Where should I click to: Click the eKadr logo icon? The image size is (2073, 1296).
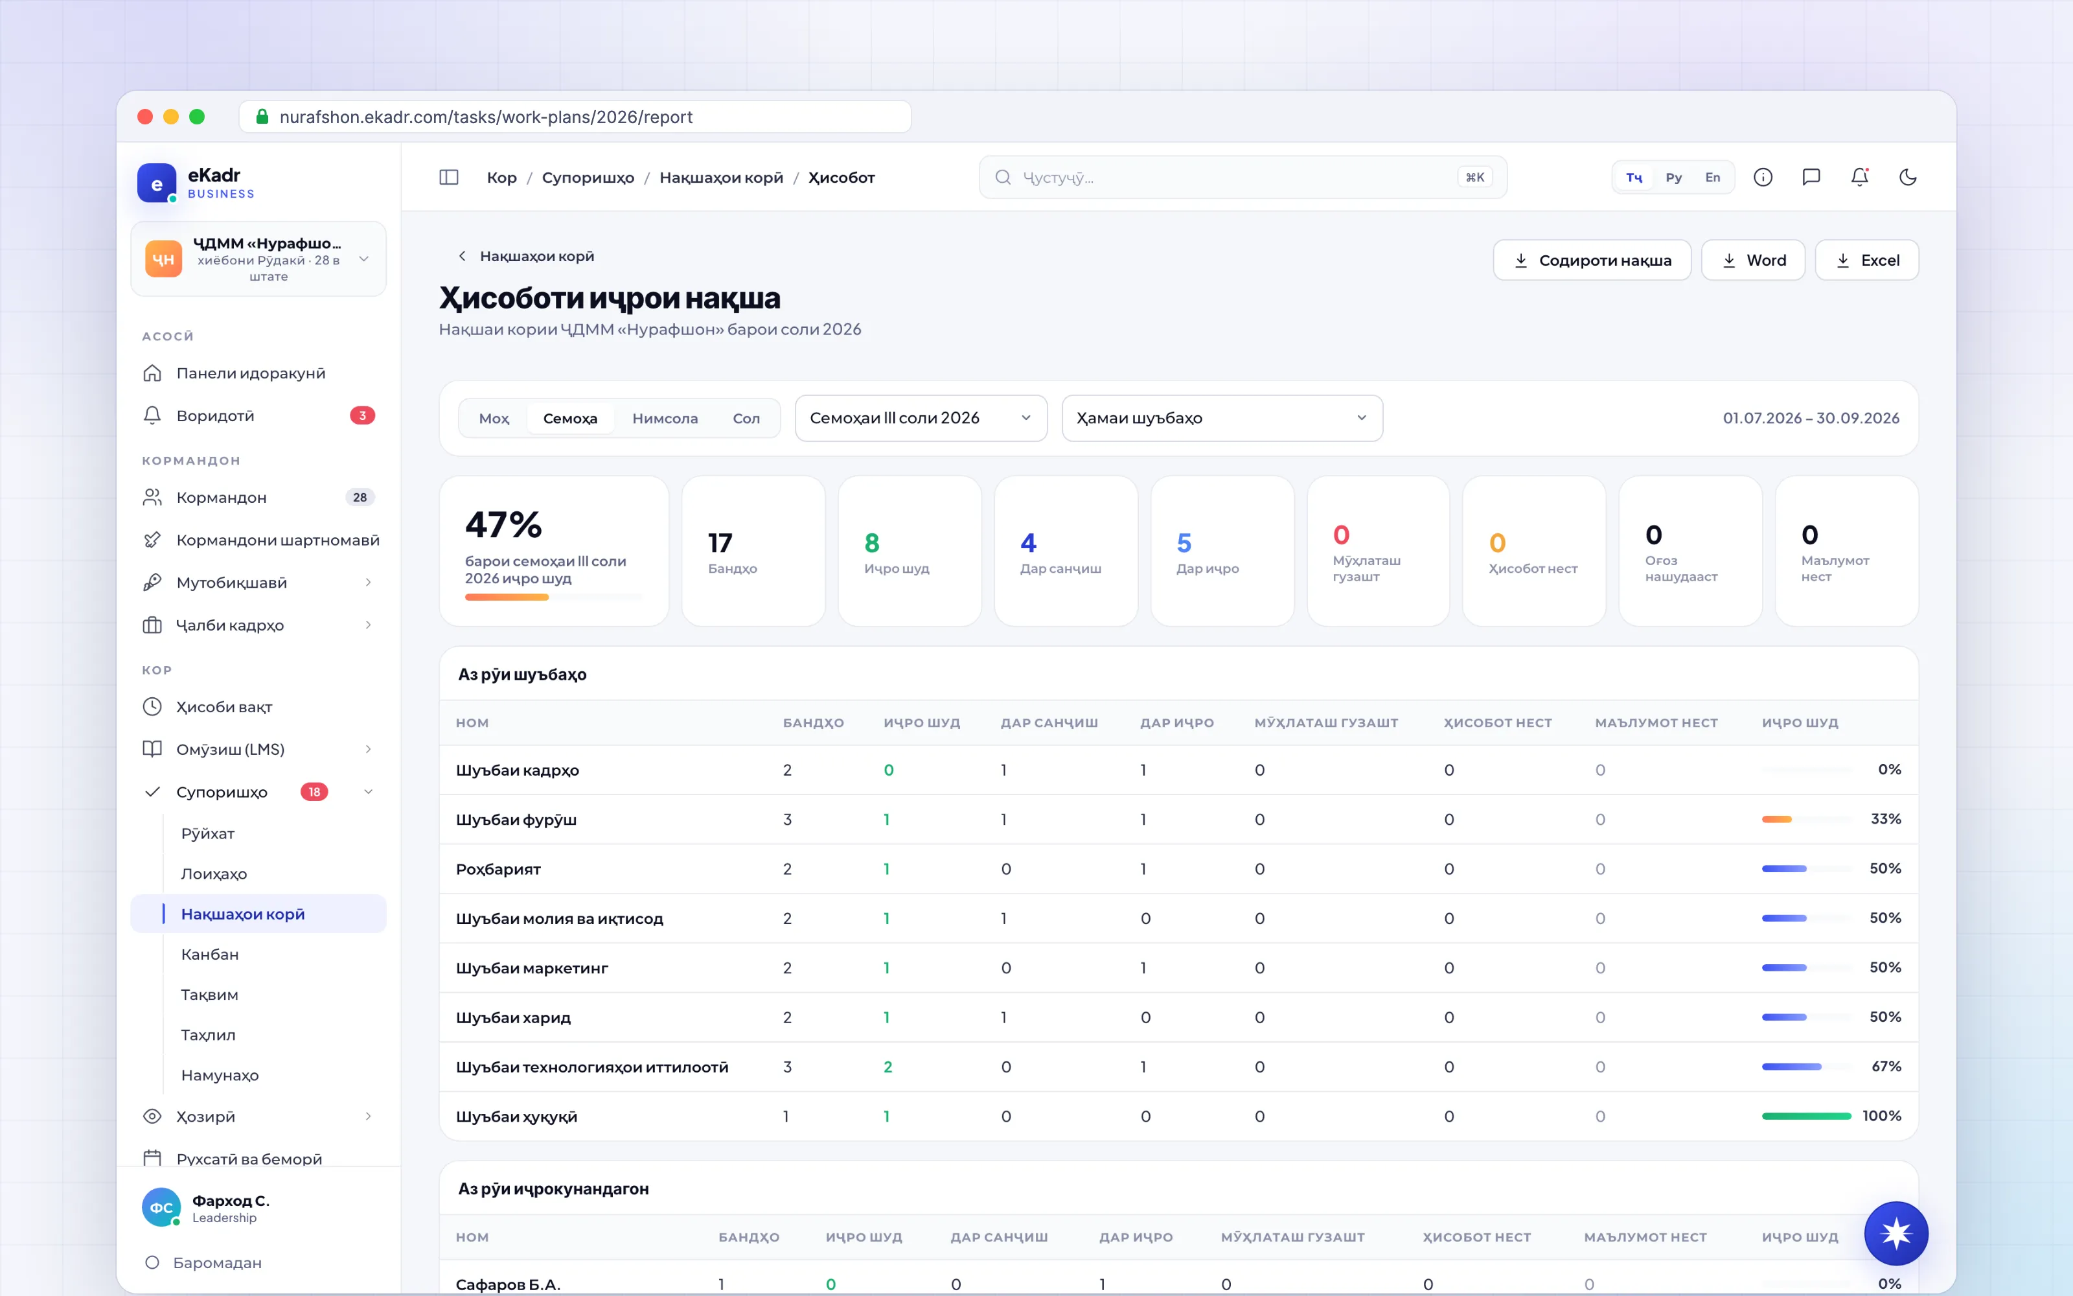[x=157, y=183]
